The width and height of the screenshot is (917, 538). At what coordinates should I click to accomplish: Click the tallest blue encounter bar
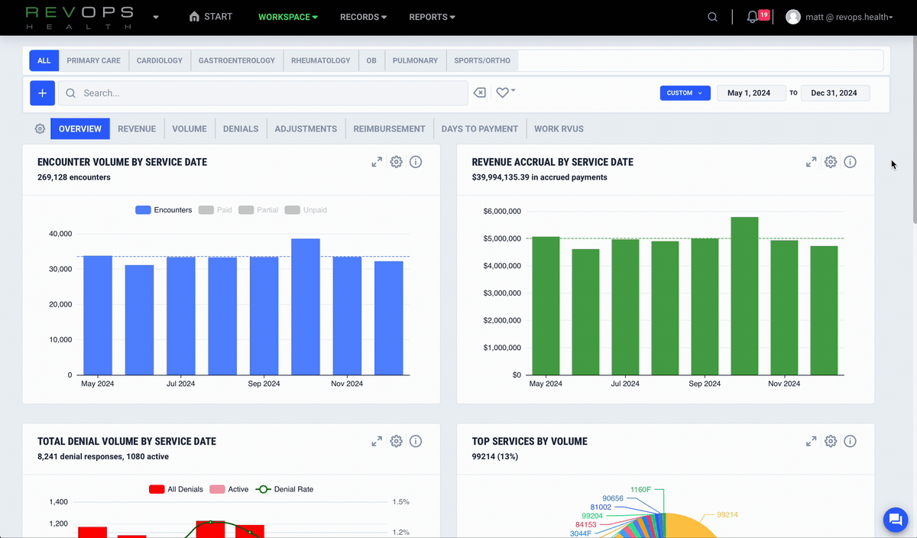pos(306,306)
